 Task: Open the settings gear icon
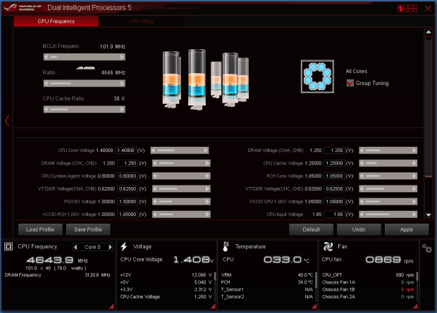426,248
